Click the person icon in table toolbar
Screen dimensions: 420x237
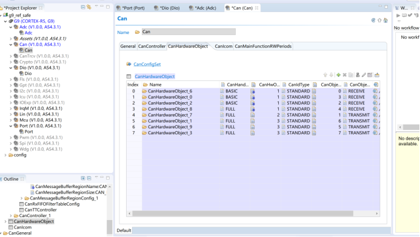[x=358, y=75]
